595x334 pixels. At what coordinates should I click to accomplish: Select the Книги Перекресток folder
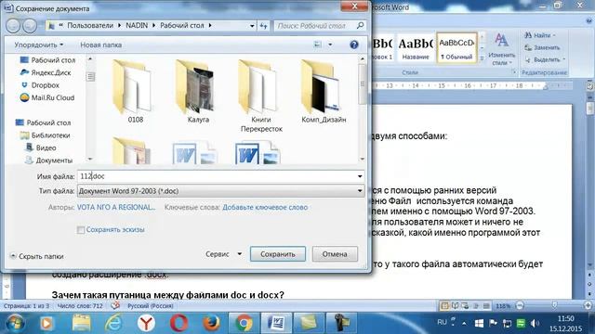(x=261, y=96)
